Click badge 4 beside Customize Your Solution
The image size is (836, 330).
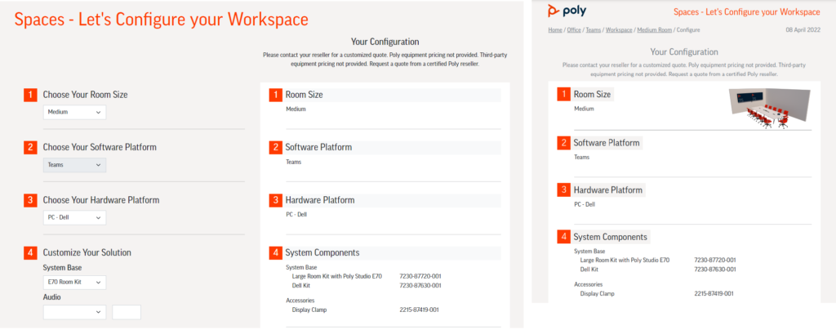[30, 252]
